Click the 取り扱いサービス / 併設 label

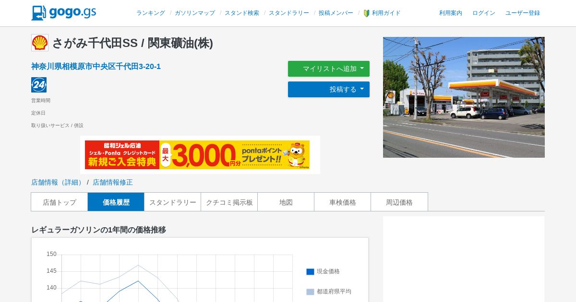pyautogui.click(x=57, y=125)
